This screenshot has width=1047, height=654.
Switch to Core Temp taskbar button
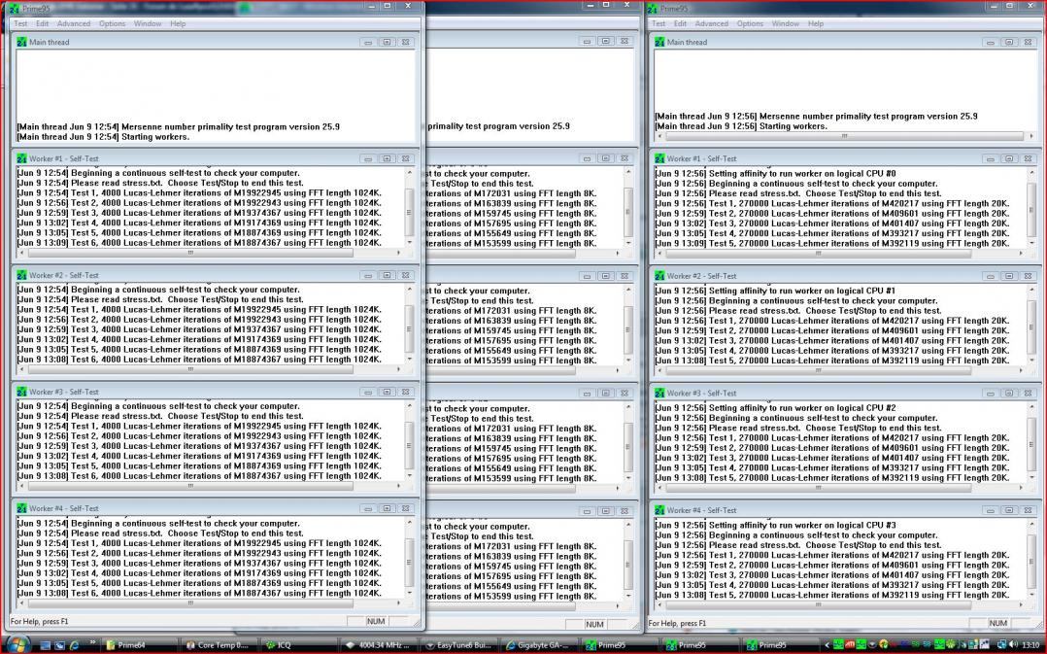click(220, 645)
